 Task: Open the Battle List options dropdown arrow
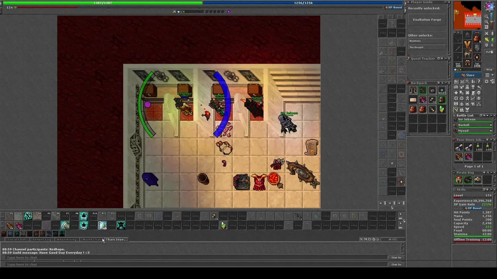click(x=487, y=115)
